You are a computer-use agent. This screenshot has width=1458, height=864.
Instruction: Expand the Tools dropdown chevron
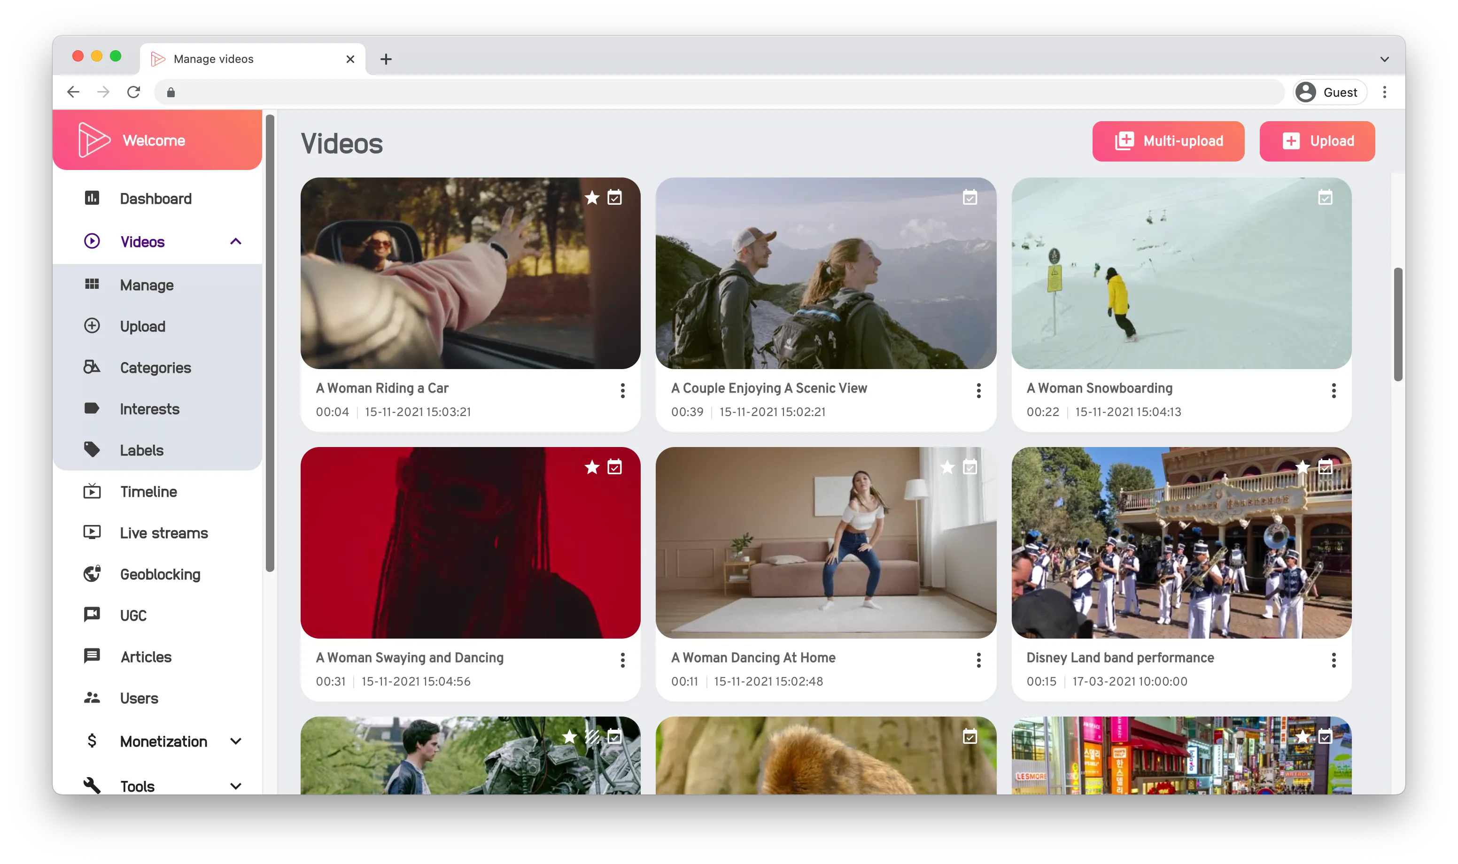point(236,786)
